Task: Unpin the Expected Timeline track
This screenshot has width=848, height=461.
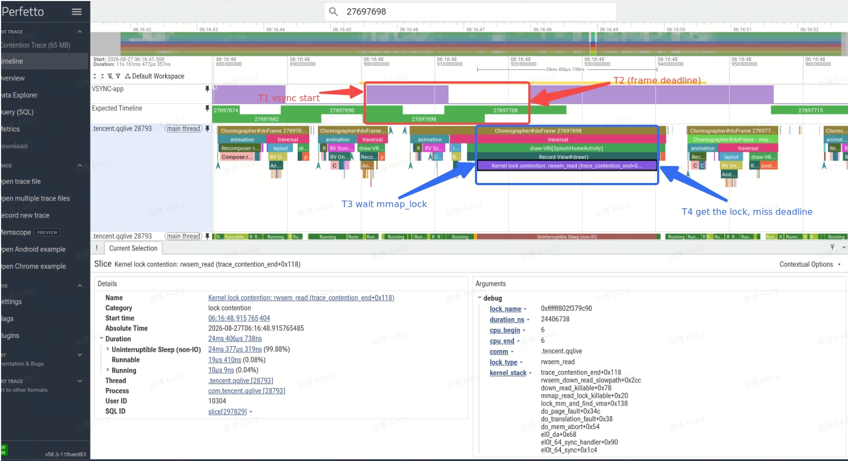Action: 207,108
